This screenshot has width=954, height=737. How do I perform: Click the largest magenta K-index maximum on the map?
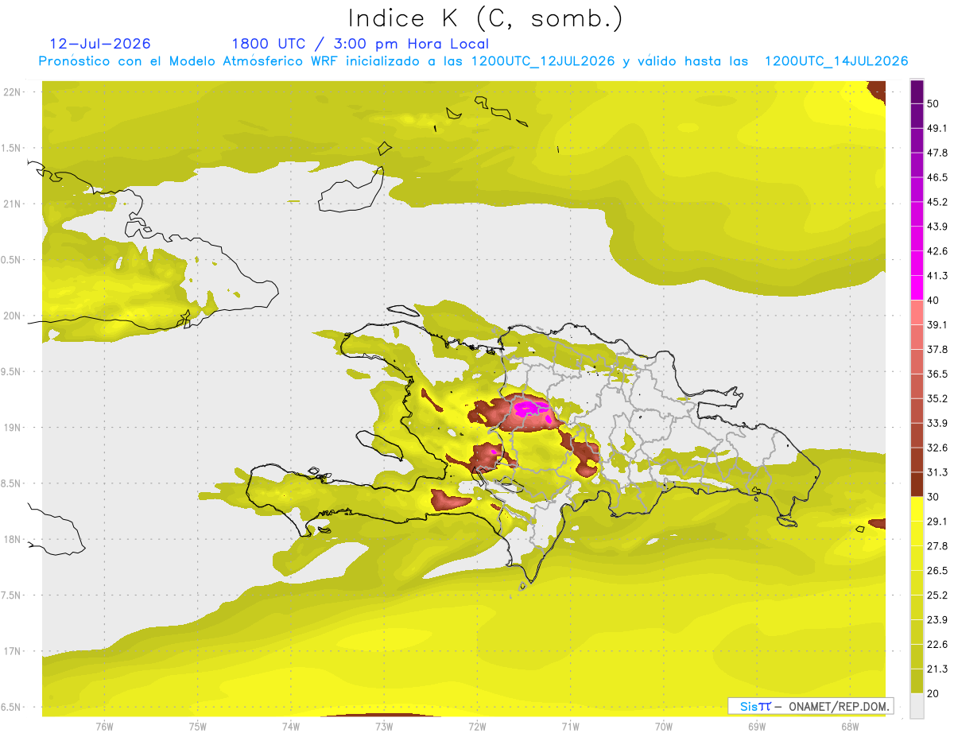pyautogui.click(x=531, y=409)
